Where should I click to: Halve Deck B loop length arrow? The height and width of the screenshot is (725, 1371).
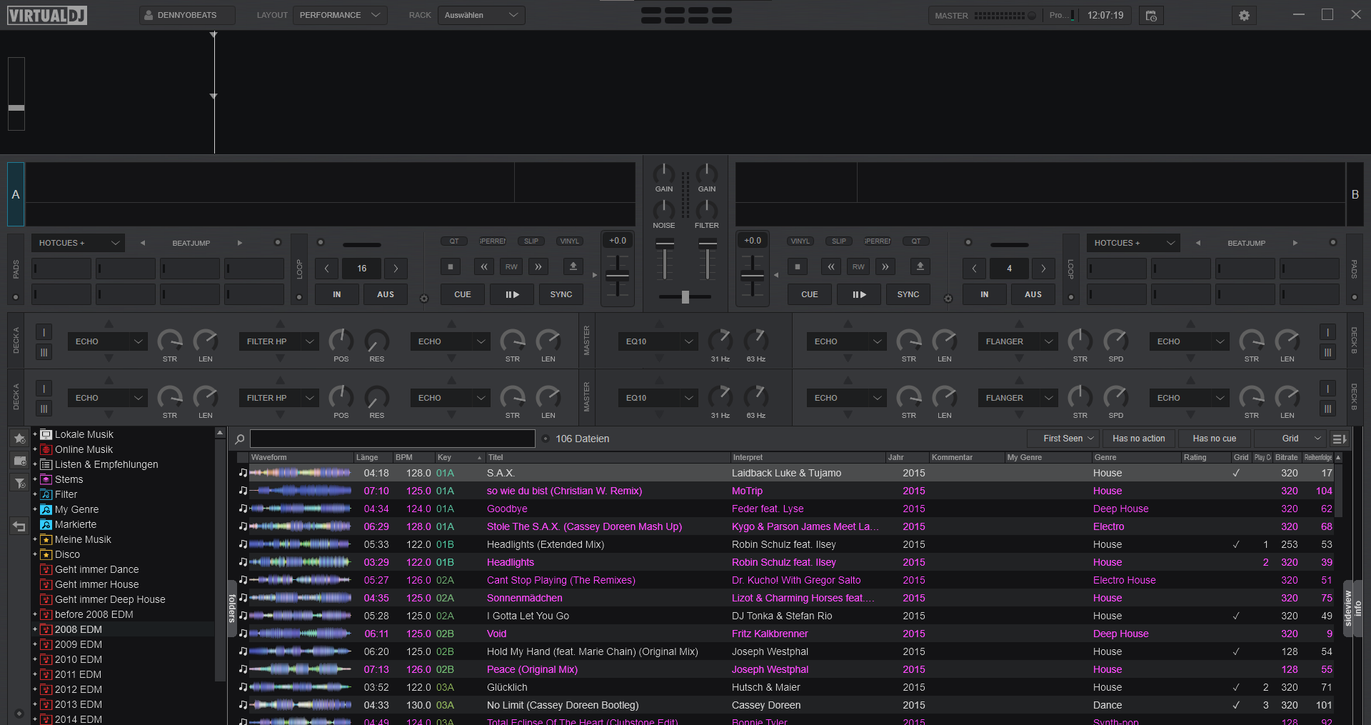974,269
